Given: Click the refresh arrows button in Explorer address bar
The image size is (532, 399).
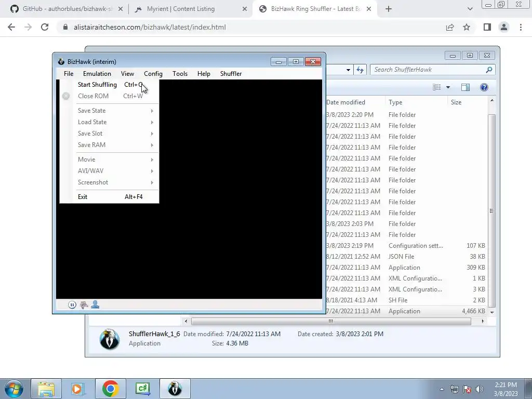Looking at the screenshot, I should click(360, 70).
